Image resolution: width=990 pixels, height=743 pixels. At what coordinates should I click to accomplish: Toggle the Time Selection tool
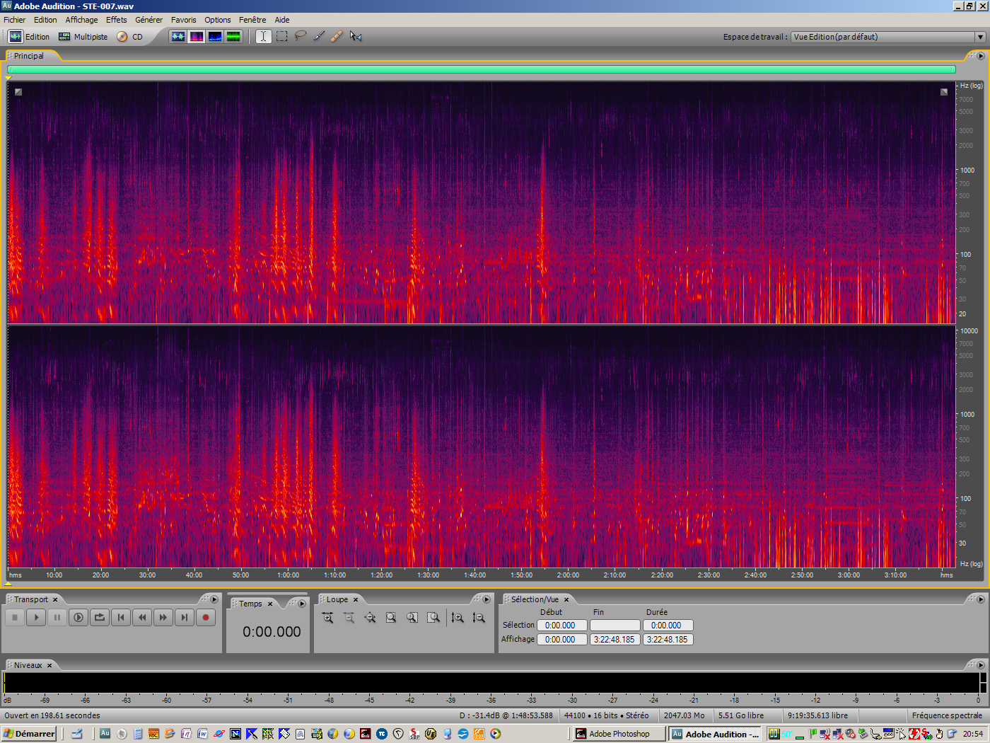click(262, 36)
